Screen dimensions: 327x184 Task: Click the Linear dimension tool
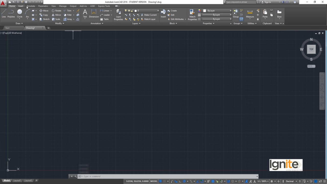[105, 11]
